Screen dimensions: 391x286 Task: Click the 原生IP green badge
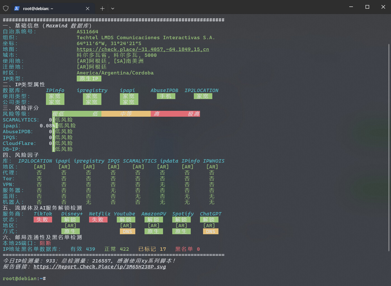pos(89,79)
